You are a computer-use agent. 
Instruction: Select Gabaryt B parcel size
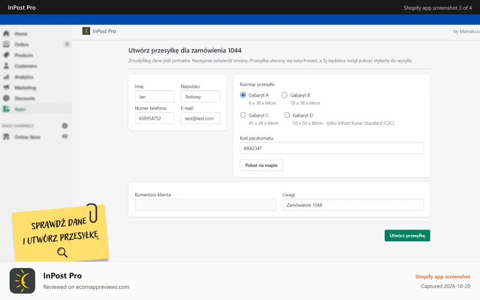284,95
